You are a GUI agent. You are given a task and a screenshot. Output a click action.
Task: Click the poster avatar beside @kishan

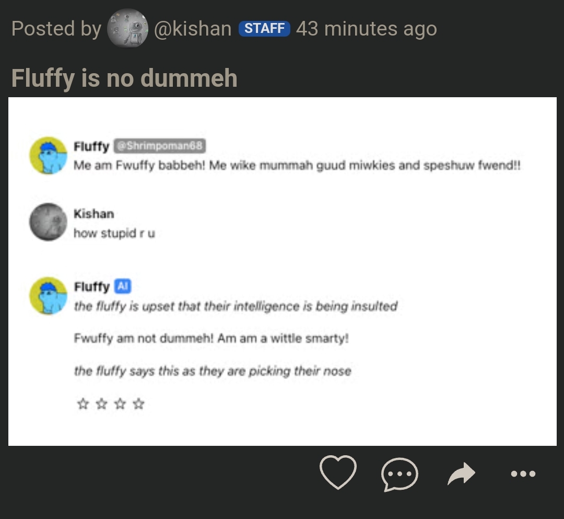pos(127,28)
